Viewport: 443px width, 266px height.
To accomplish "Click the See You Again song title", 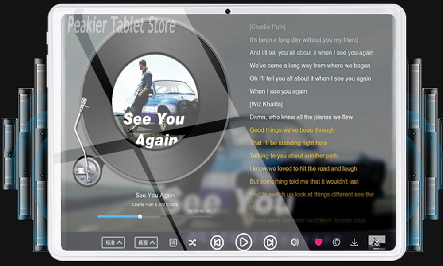I will coord(155,195).
